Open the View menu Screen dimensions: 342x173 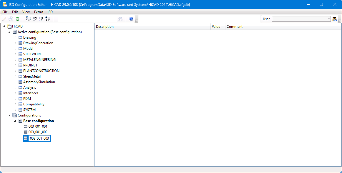(26, 12)
